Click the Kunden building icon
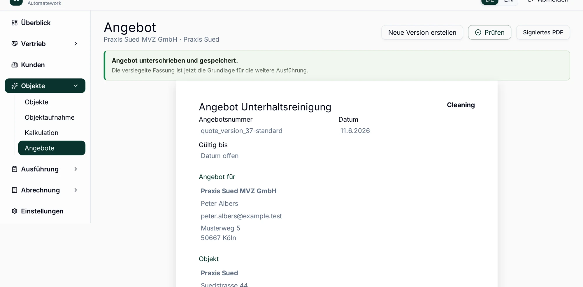This screenshot has height=287, width=583. [15, 65]
